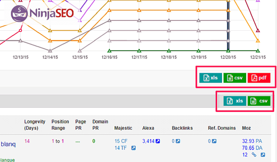277x162 pixels.
Task: Click csv export in the gray table bar
Action: pyautogui.click(x=259, y=101)
